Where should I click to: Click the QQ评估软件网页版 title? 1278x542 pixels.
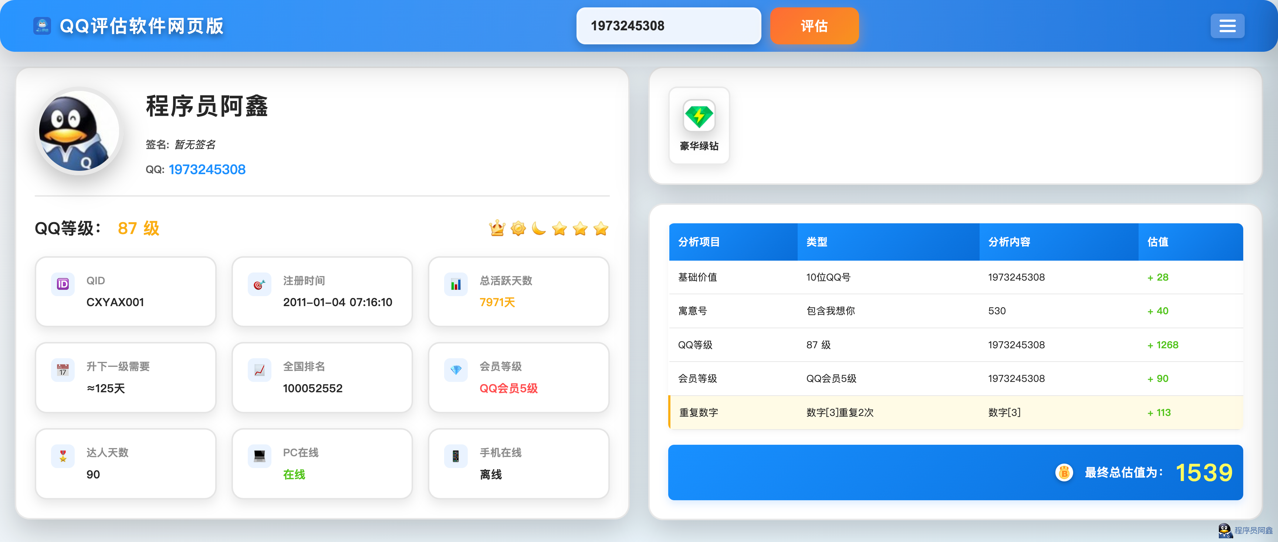[141, 26]
